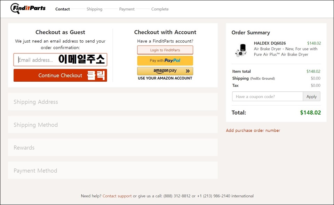Expand the Shipping Method section
This screenshot has height=205, width=334.
click(113, 125)
